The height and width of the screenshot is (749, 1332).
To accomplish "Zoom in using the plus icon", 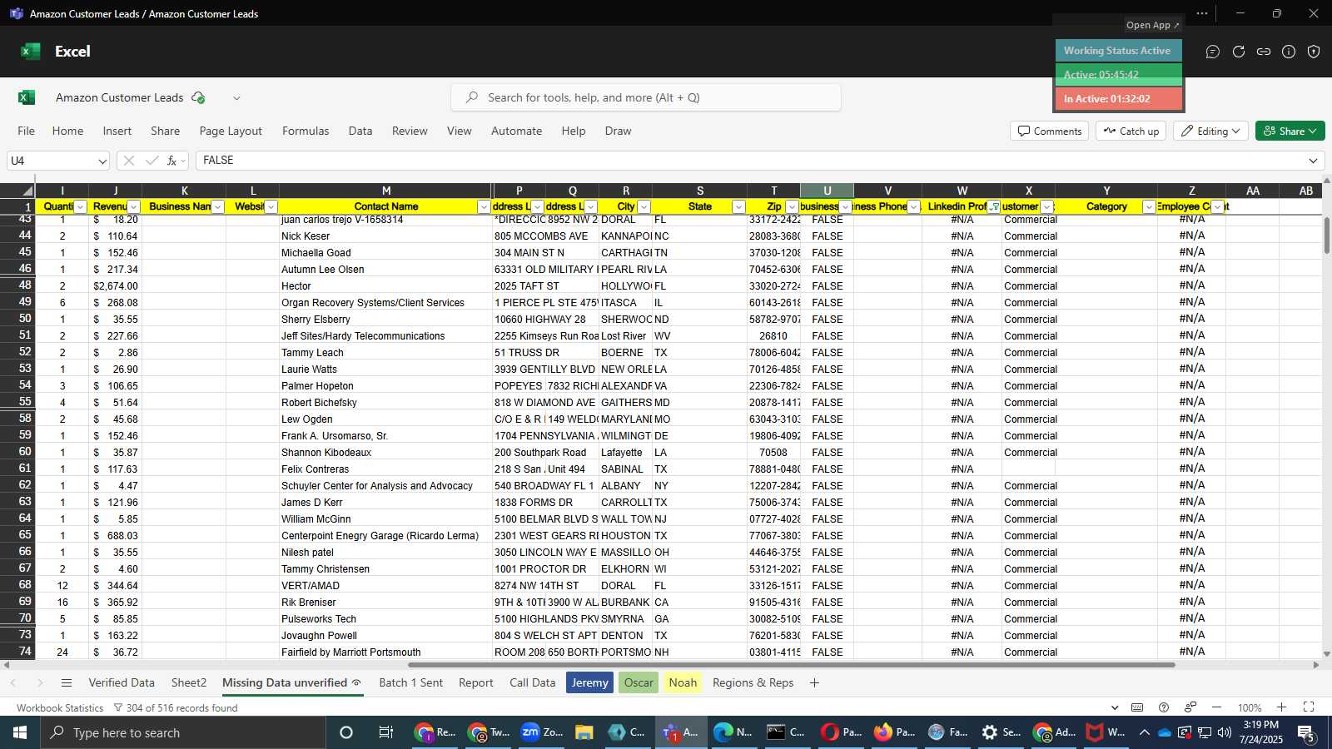I will tap(1281, 707).
